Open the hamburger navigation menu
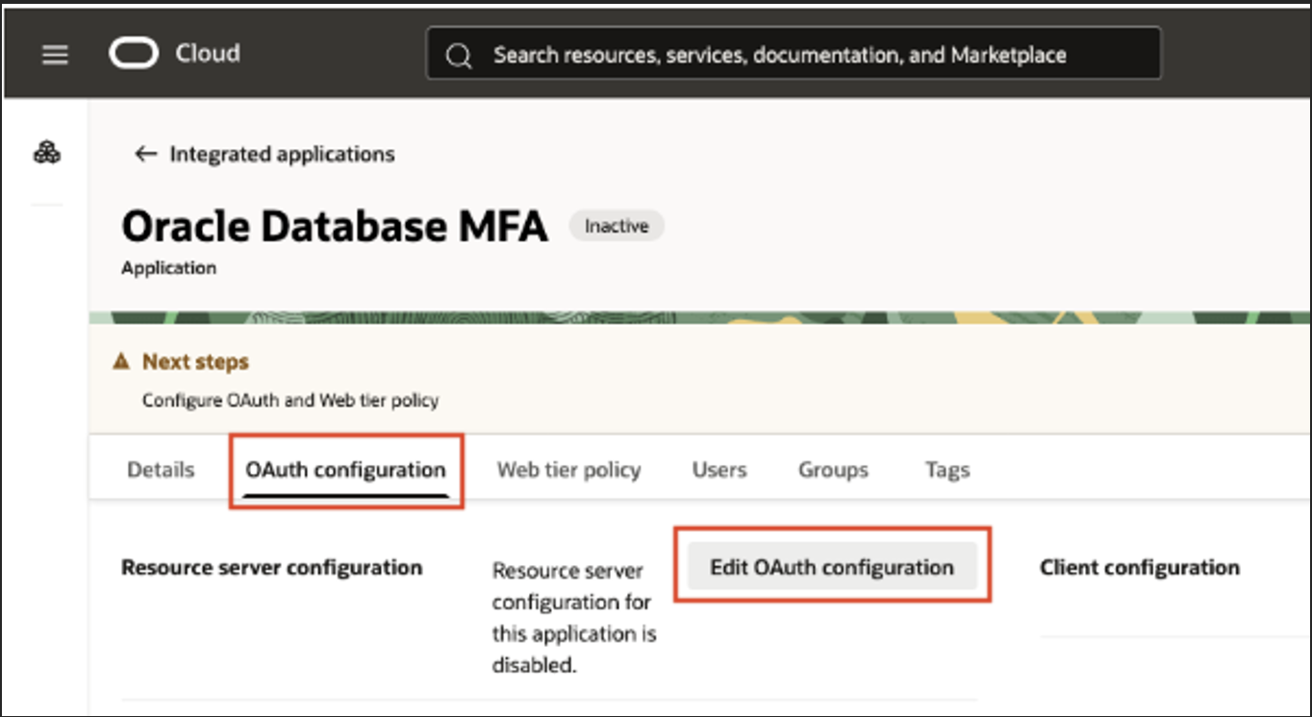 (54, 54)
